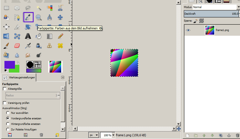This screenshot has width=240, height=139.
Task: Reset colors to black and white
Action: [6, 71]
